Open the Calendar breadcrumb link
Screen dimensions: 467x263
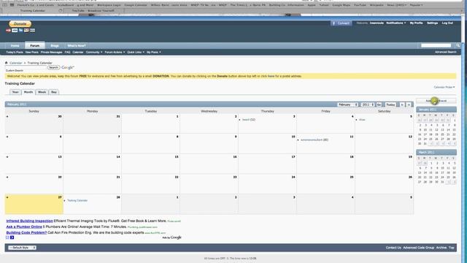[x=16, y=63]
